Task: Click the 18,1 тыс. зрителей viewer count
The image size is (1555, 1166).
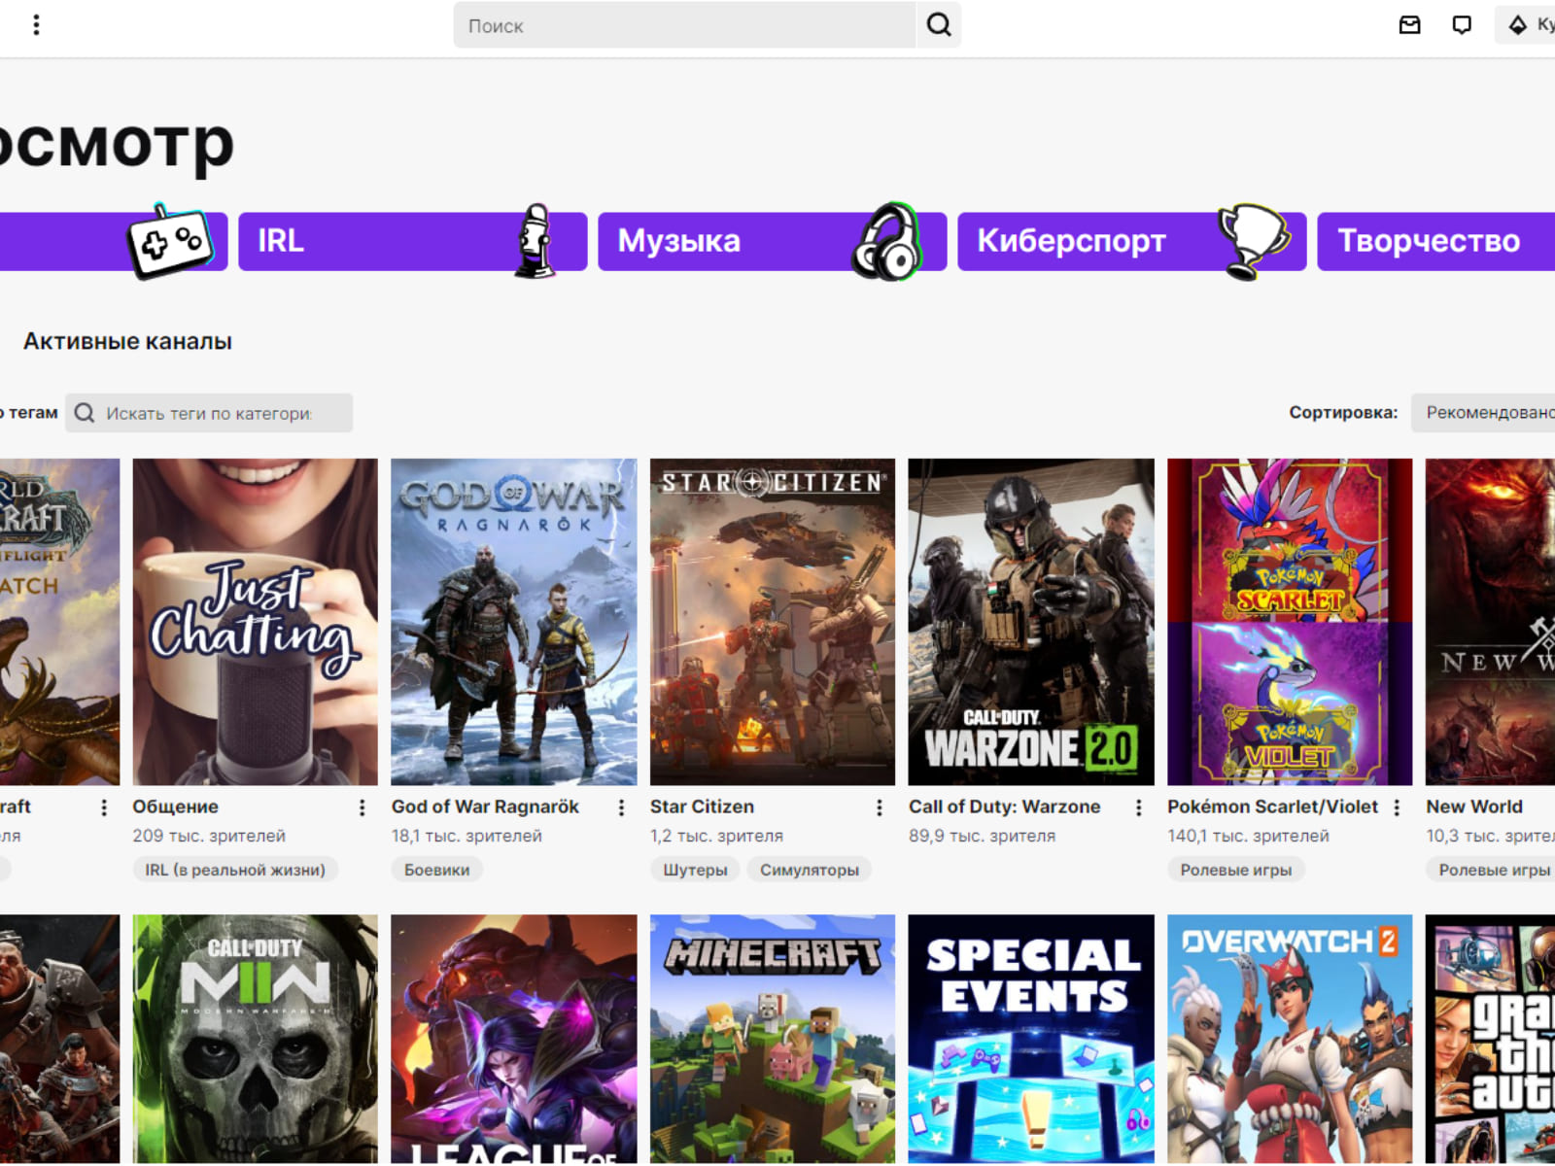Action: pos(466,836)
